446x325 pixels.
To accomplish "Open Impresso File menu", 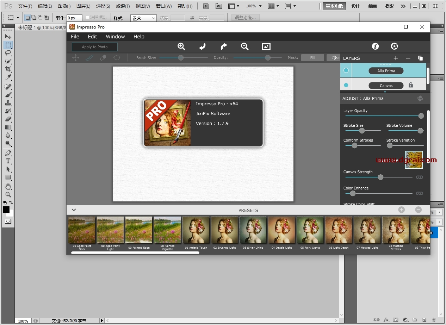I will [75, 37].
